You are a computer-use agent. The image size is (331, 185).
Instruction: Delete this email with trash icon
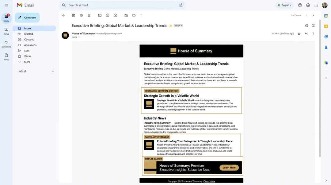pyautogui.click(x=89, y=15)
